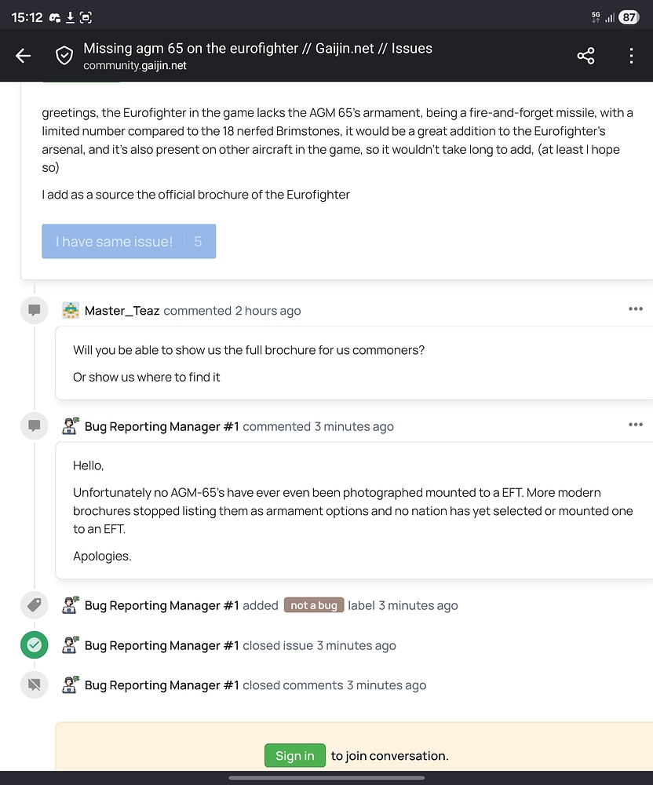Click the label tag icon in the issue timeline
Image resolution: width=653 pixels, height=785 pixels.
pos(34,604)
